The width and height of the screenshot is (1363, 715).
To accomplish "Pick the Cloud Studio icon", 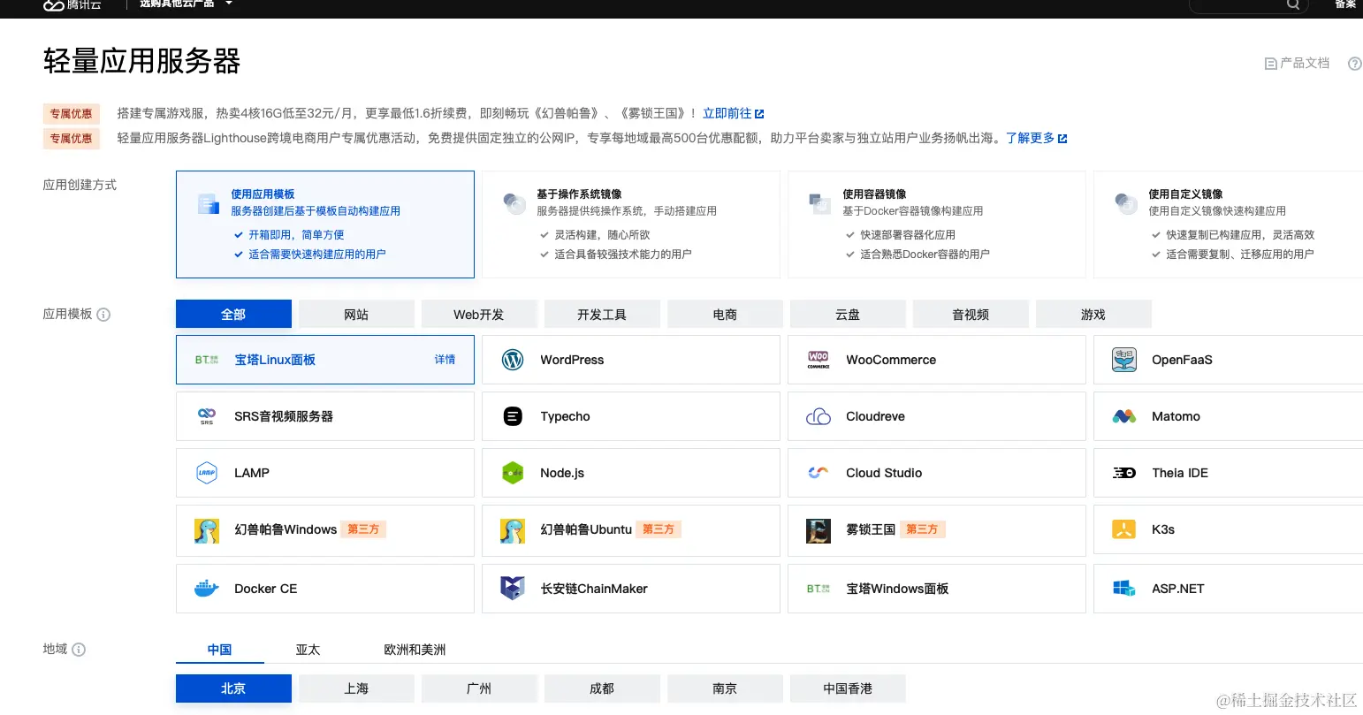I will [819, 473].
